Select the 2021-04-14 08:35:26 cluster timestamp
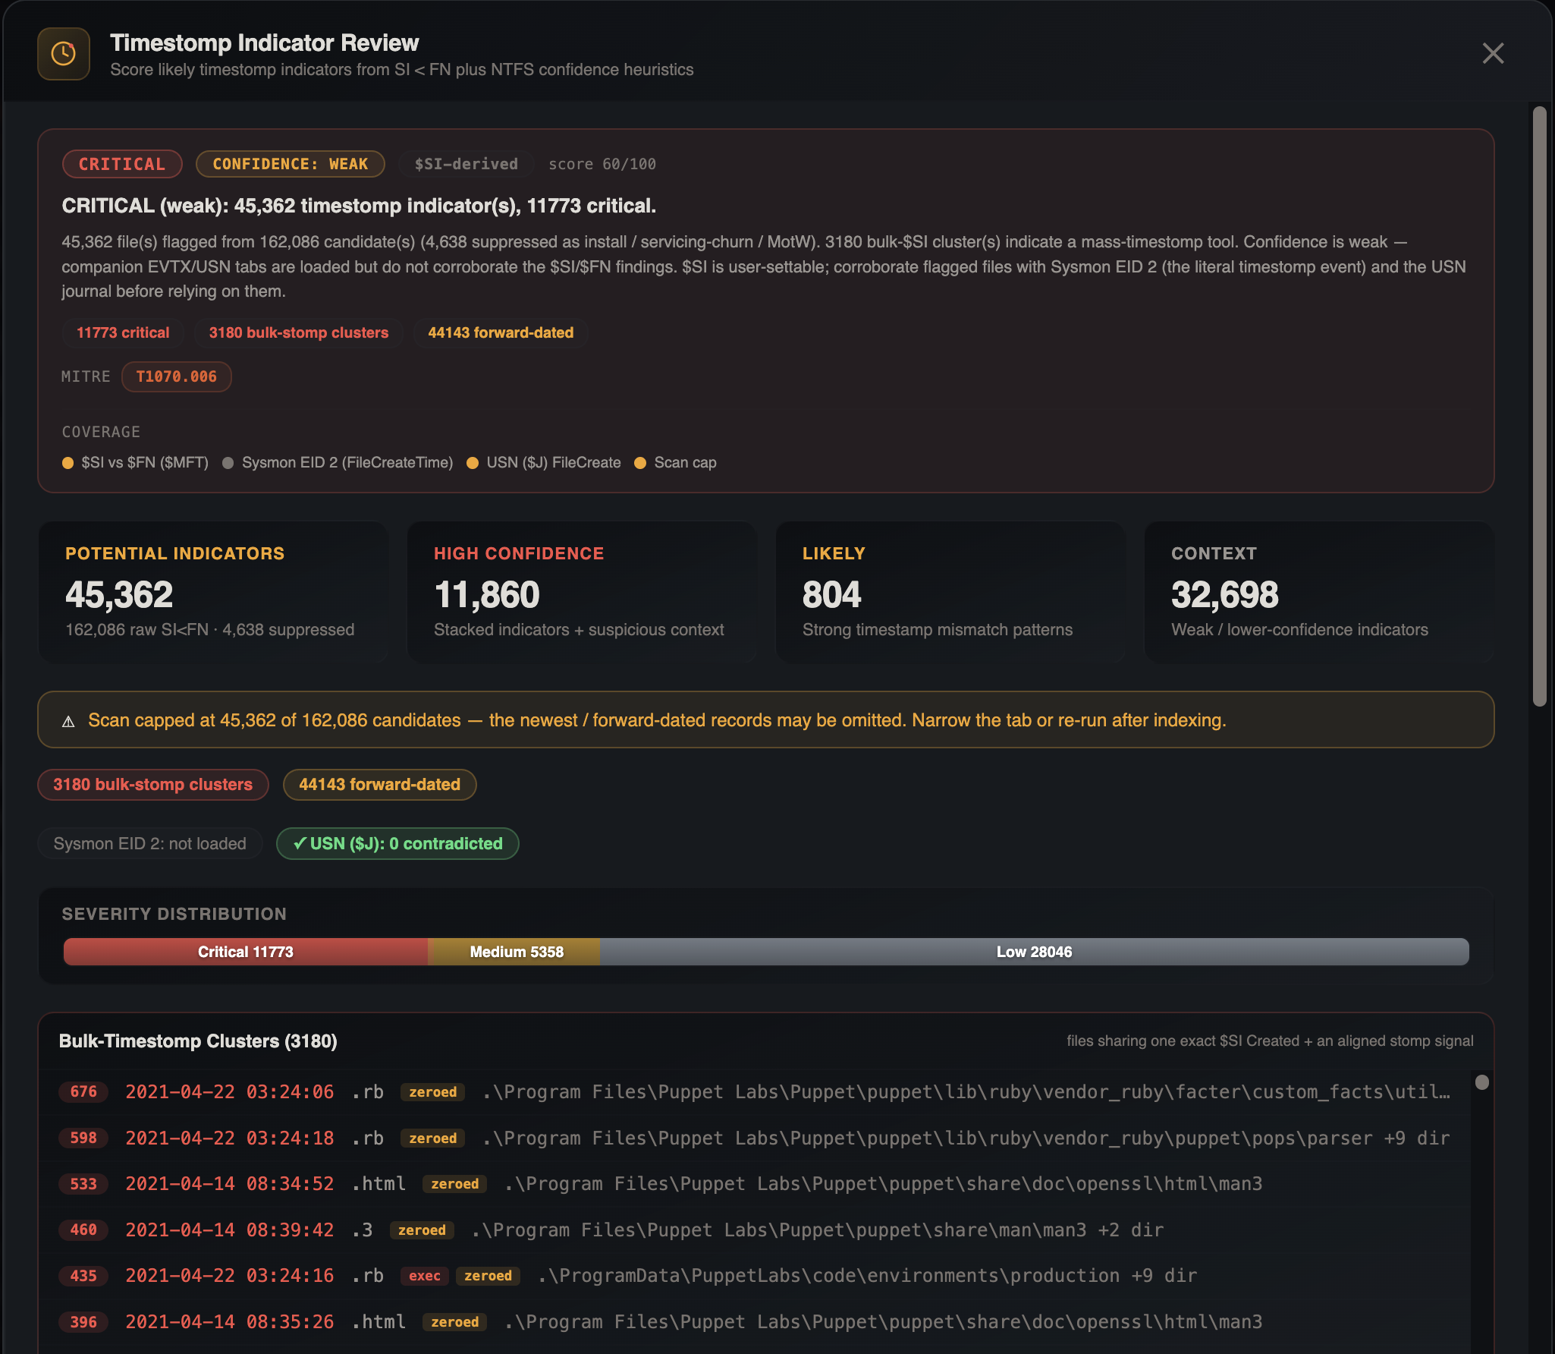This screenshot has height=1354, width=1555. pyautogui.click(x=230, y=1322)
